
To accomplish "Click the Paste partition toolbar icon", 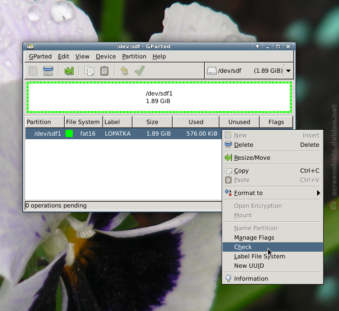I will click(x=104, y=71).
